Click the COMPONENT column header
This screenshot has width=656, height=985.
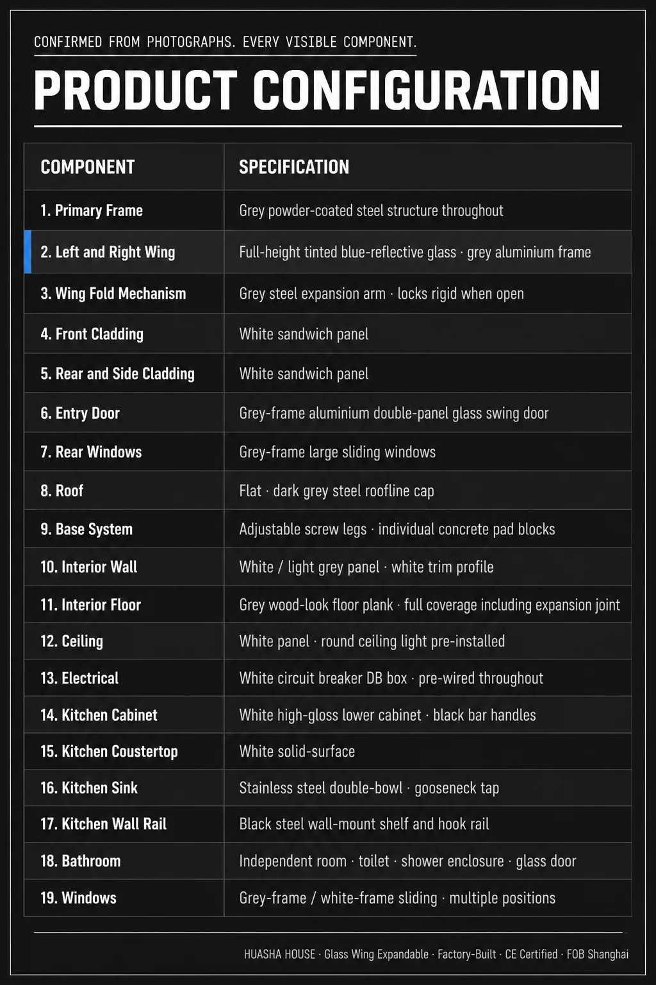[88, 167]
